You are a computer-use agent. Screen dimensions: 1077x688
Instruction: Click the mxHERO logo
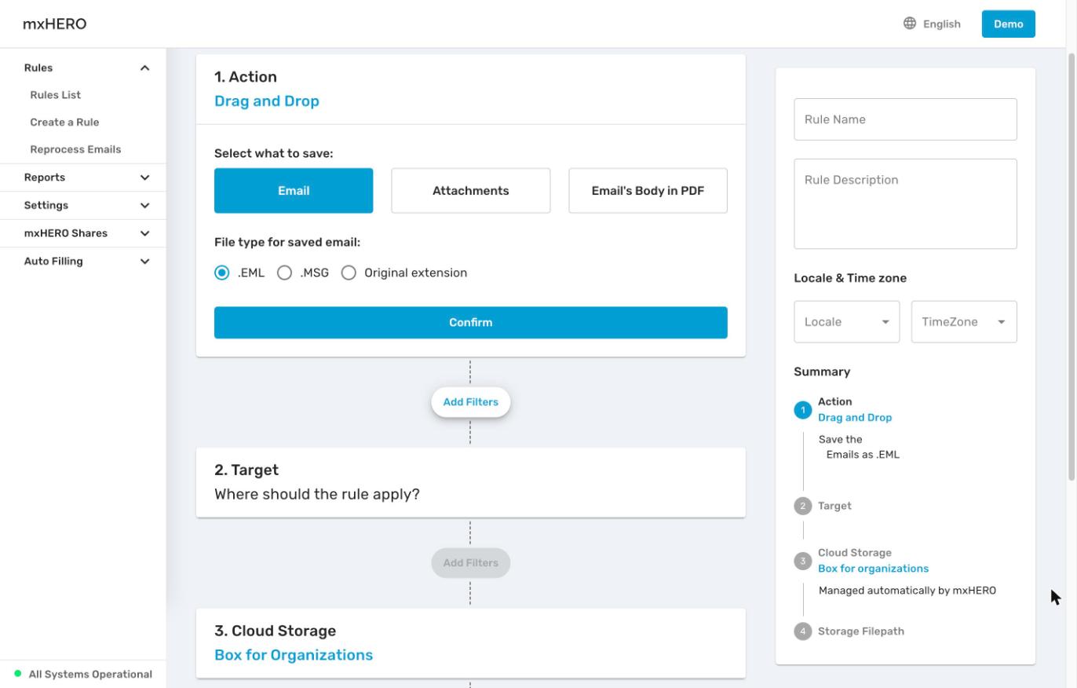[x=54, y=24]
